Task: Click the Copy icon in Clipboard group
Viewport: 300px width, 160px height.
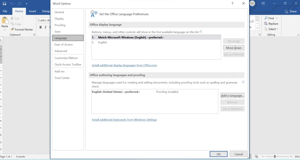Action: (12, 24)
